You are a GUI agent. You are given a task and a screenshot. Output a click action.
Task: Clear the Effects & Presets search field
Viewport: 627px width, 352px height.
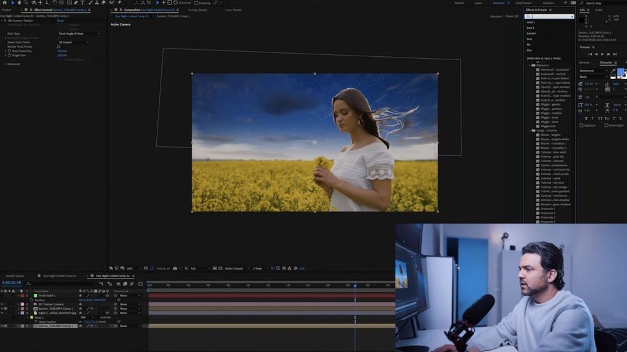pyautogui.click(x=572, y=17)
